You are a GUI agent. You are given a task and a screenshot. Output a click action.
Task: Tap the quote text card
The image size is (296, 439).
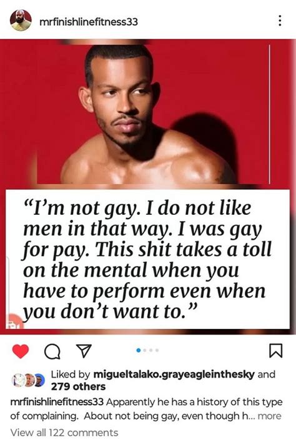point(147,259)
